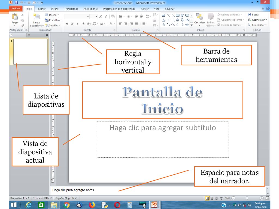Viewport: 279px width, 209px height.
Task: Center text in Párrafo group
Action: point(126,23)
